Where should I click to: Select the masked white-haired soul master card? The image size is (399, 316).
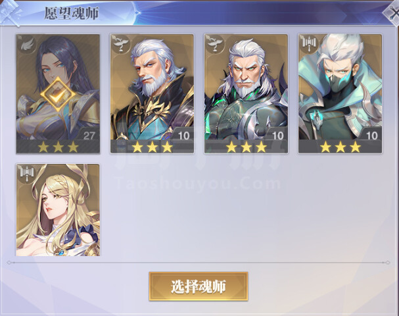coord(340,93)
